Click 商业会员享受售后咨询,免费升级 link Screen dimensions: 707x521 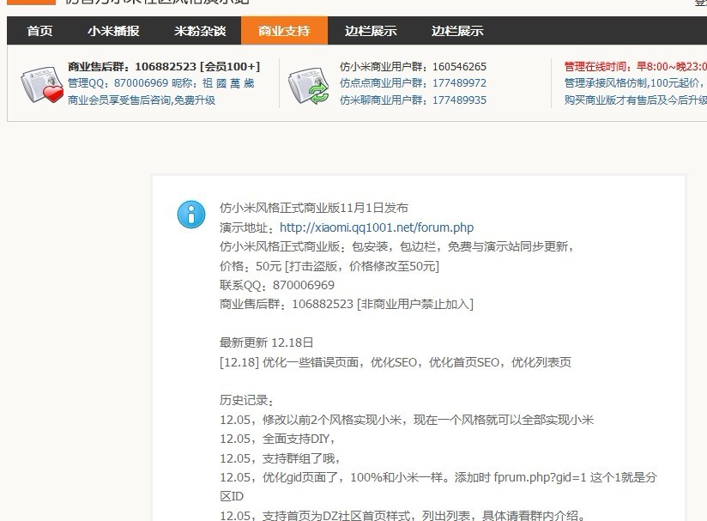(x=141, y=100)
